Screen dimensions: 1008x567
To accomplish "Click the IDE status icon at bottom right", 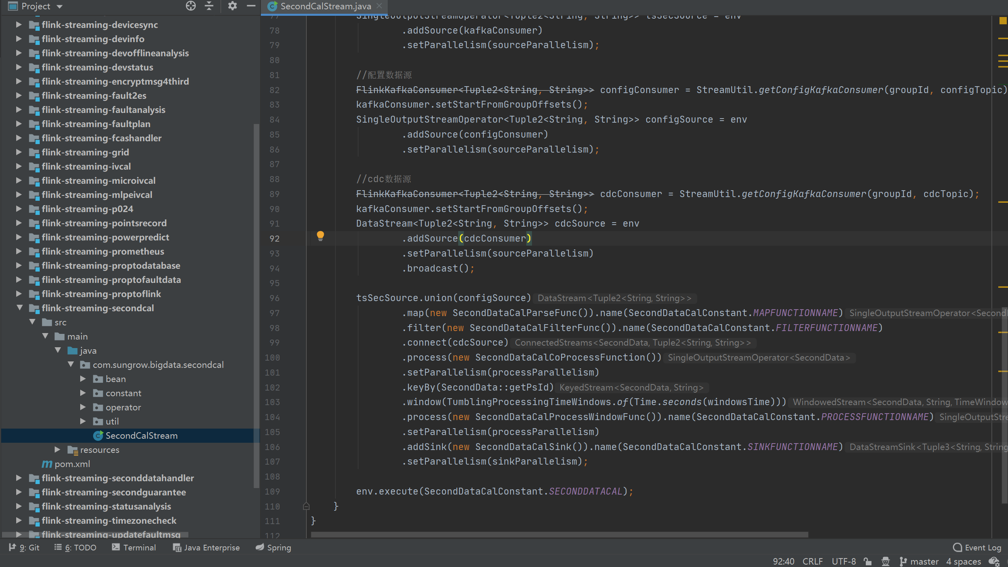I will point(994,561).
